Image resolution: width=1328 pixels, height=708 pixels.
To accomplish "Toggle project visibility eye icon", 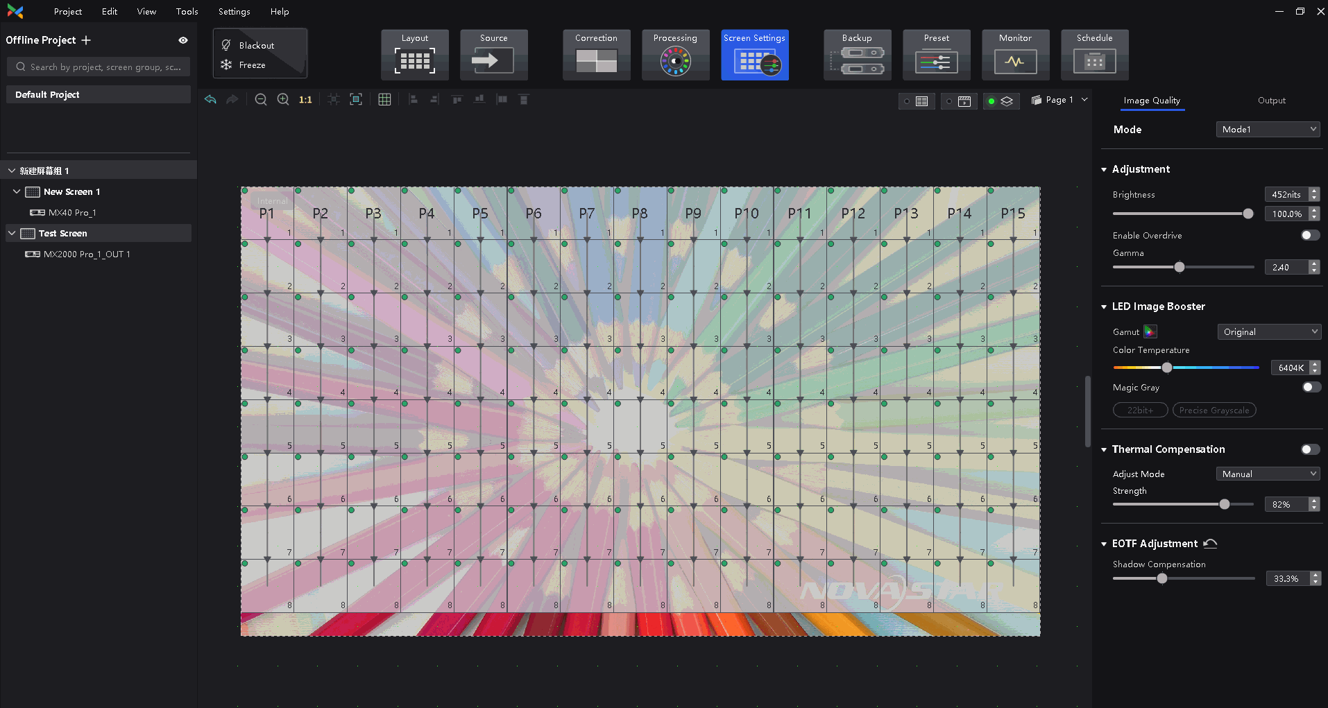I will 183,40.
